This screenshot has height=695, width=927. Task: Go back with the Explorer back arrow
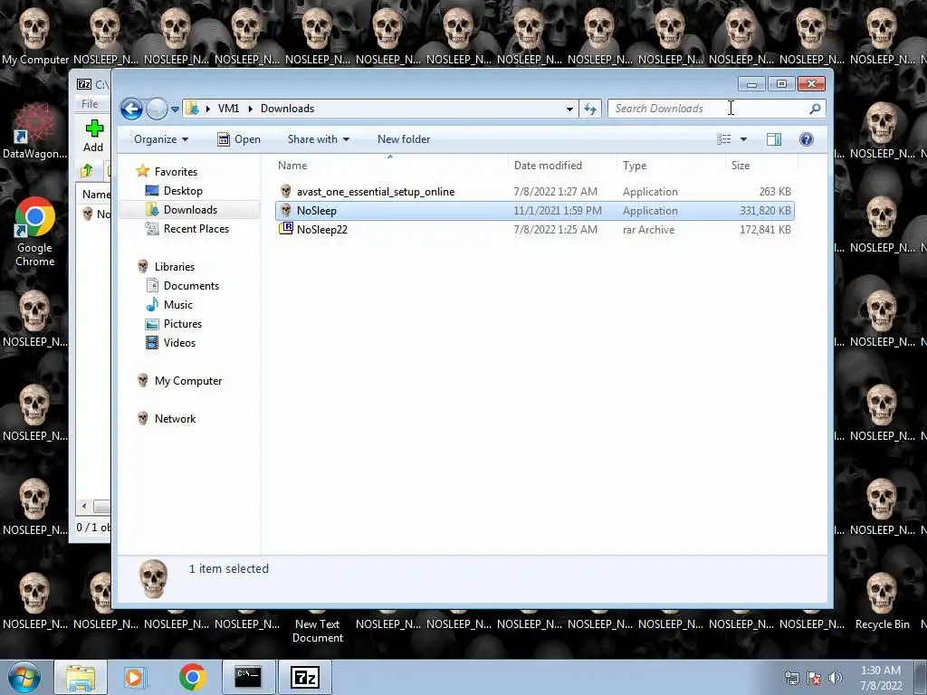131,109
